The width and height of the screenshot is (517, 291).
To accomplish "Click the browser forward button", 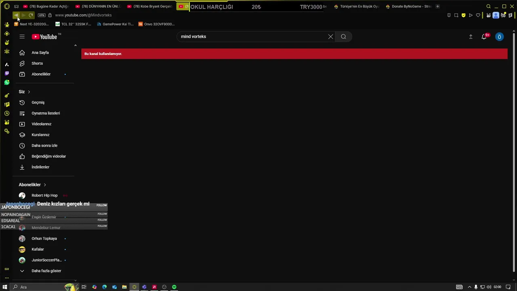I will 23,15.
